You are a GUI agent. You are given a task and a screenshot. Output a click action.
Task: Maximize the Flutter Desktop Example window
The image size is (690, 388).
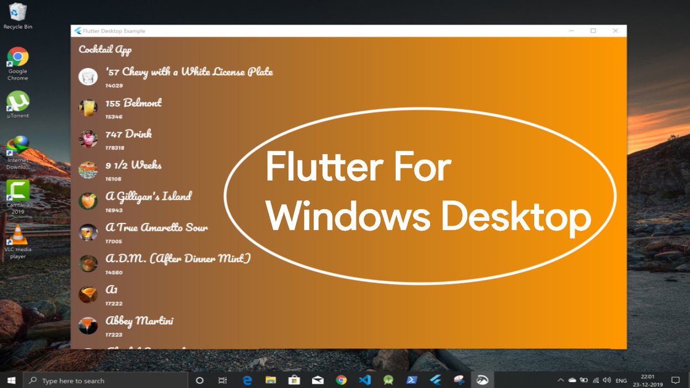[593, 31]
